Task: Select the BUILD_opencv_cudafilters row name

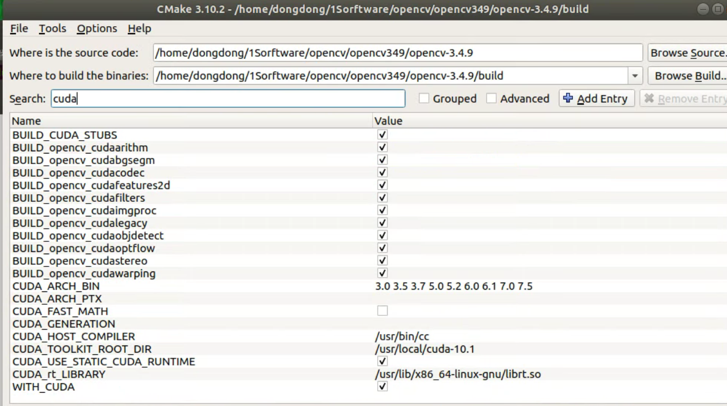Action: click(78, 198)
